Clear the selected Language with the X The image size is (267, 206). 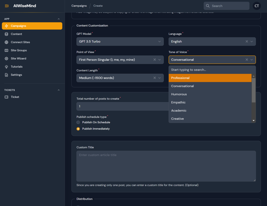pos(247,42)
